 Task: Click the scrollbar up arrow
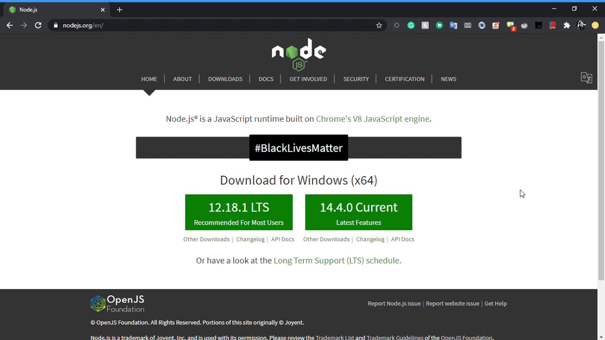(601, 37)
